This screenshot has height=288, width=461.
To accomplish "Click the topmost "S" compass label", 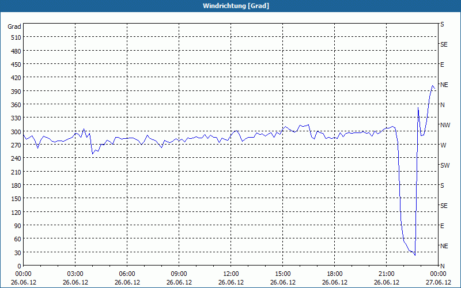I will tap(442, 24).
